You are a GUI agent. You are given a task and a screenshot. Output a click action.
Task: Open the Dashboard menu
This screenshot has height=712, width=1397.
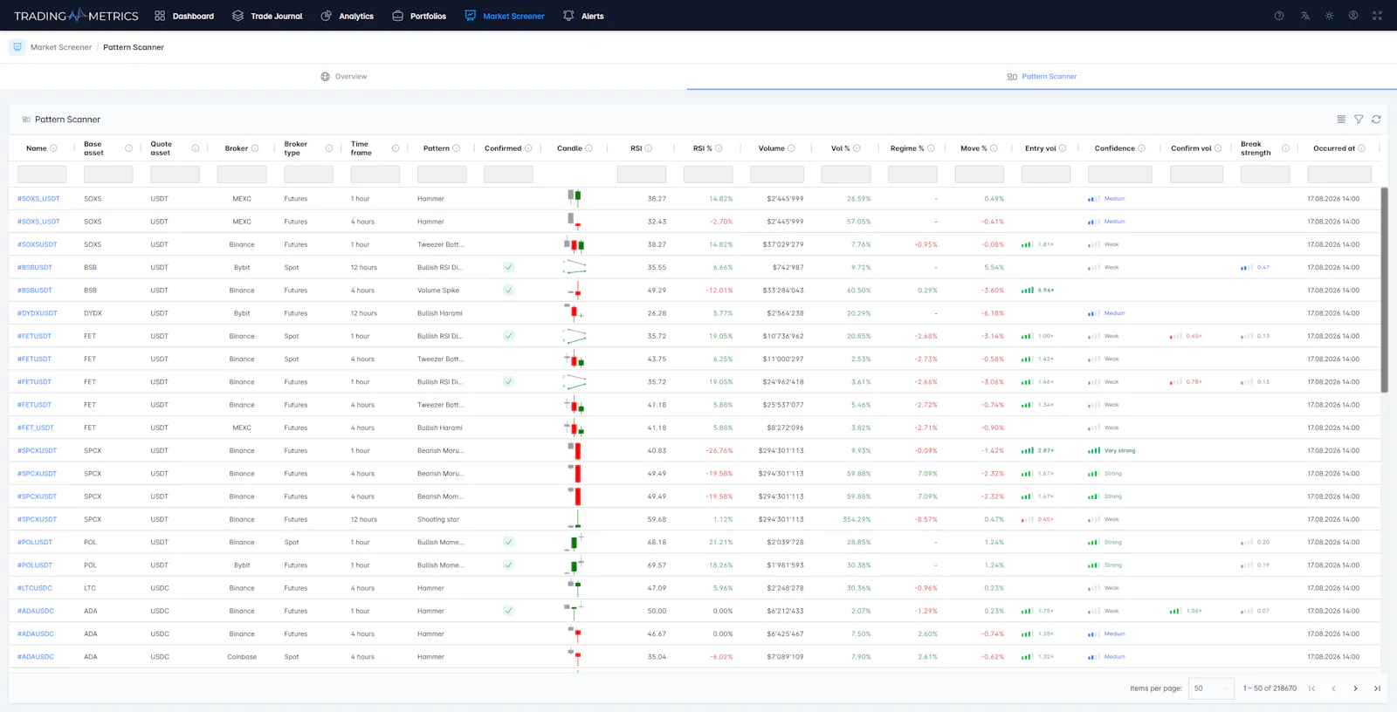[184, 16]
